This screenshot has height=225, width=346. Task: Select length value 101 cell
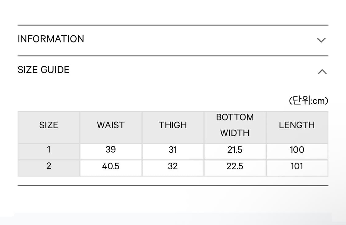click(x=297, y=166)
